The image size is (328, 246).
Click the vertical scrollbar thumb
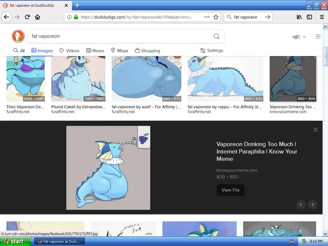pos(325,56)
